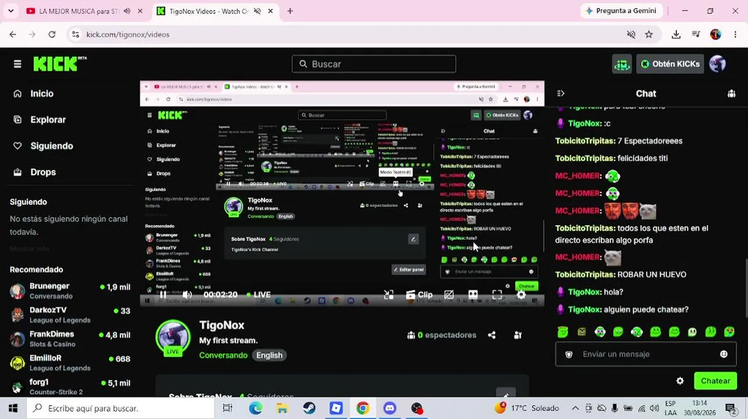Go back to previous page
748x419 pixels.
(x=13, y=35)
